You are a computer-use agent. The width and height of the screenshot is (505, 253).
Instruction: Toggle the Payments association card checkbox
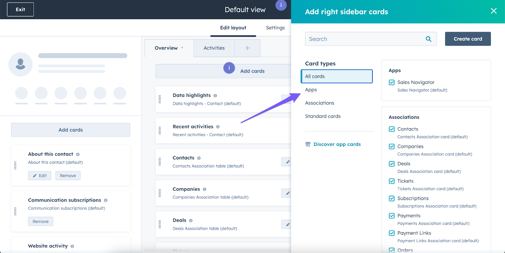coord(392,216)
